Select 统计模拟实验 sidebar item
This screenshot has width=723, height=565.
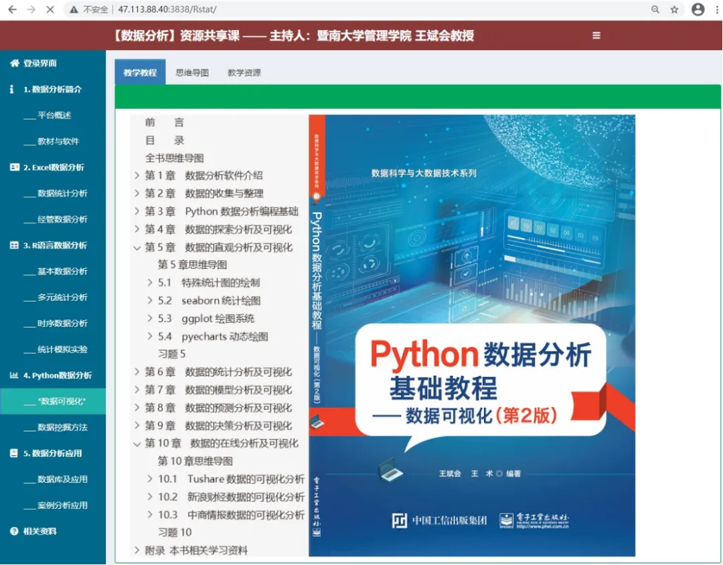(x=53, y=349)
